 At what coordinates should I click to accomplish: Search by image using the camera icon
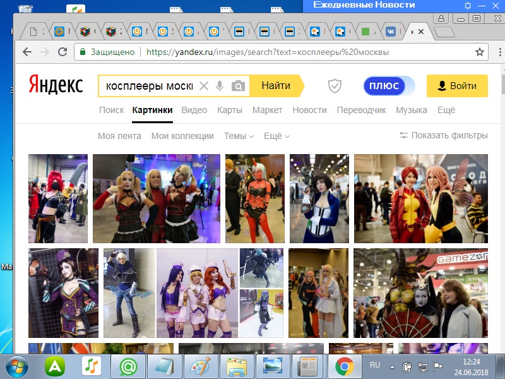tap(238, 86)
